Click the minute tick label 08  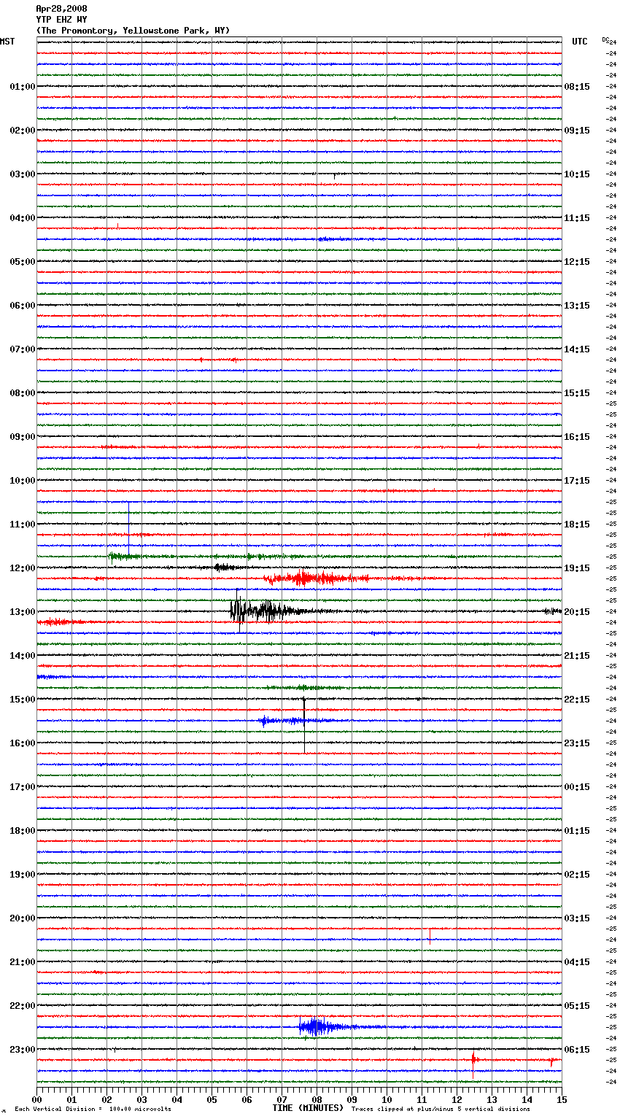[x=317, y=1099]
